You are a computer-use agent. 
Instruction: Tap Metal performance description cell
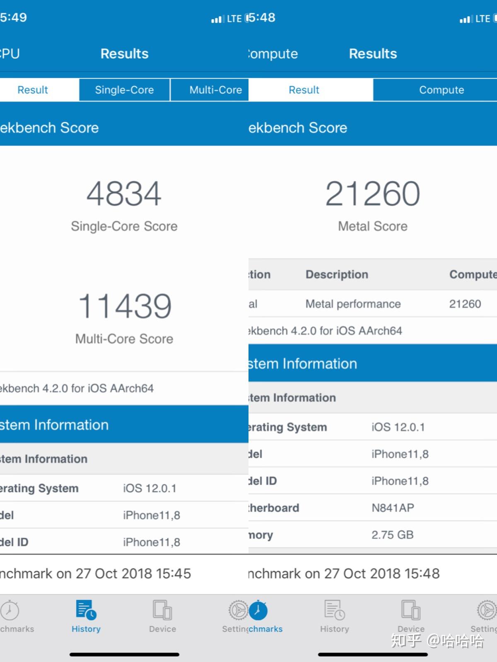pyautogui.click(x=353, y=304)
